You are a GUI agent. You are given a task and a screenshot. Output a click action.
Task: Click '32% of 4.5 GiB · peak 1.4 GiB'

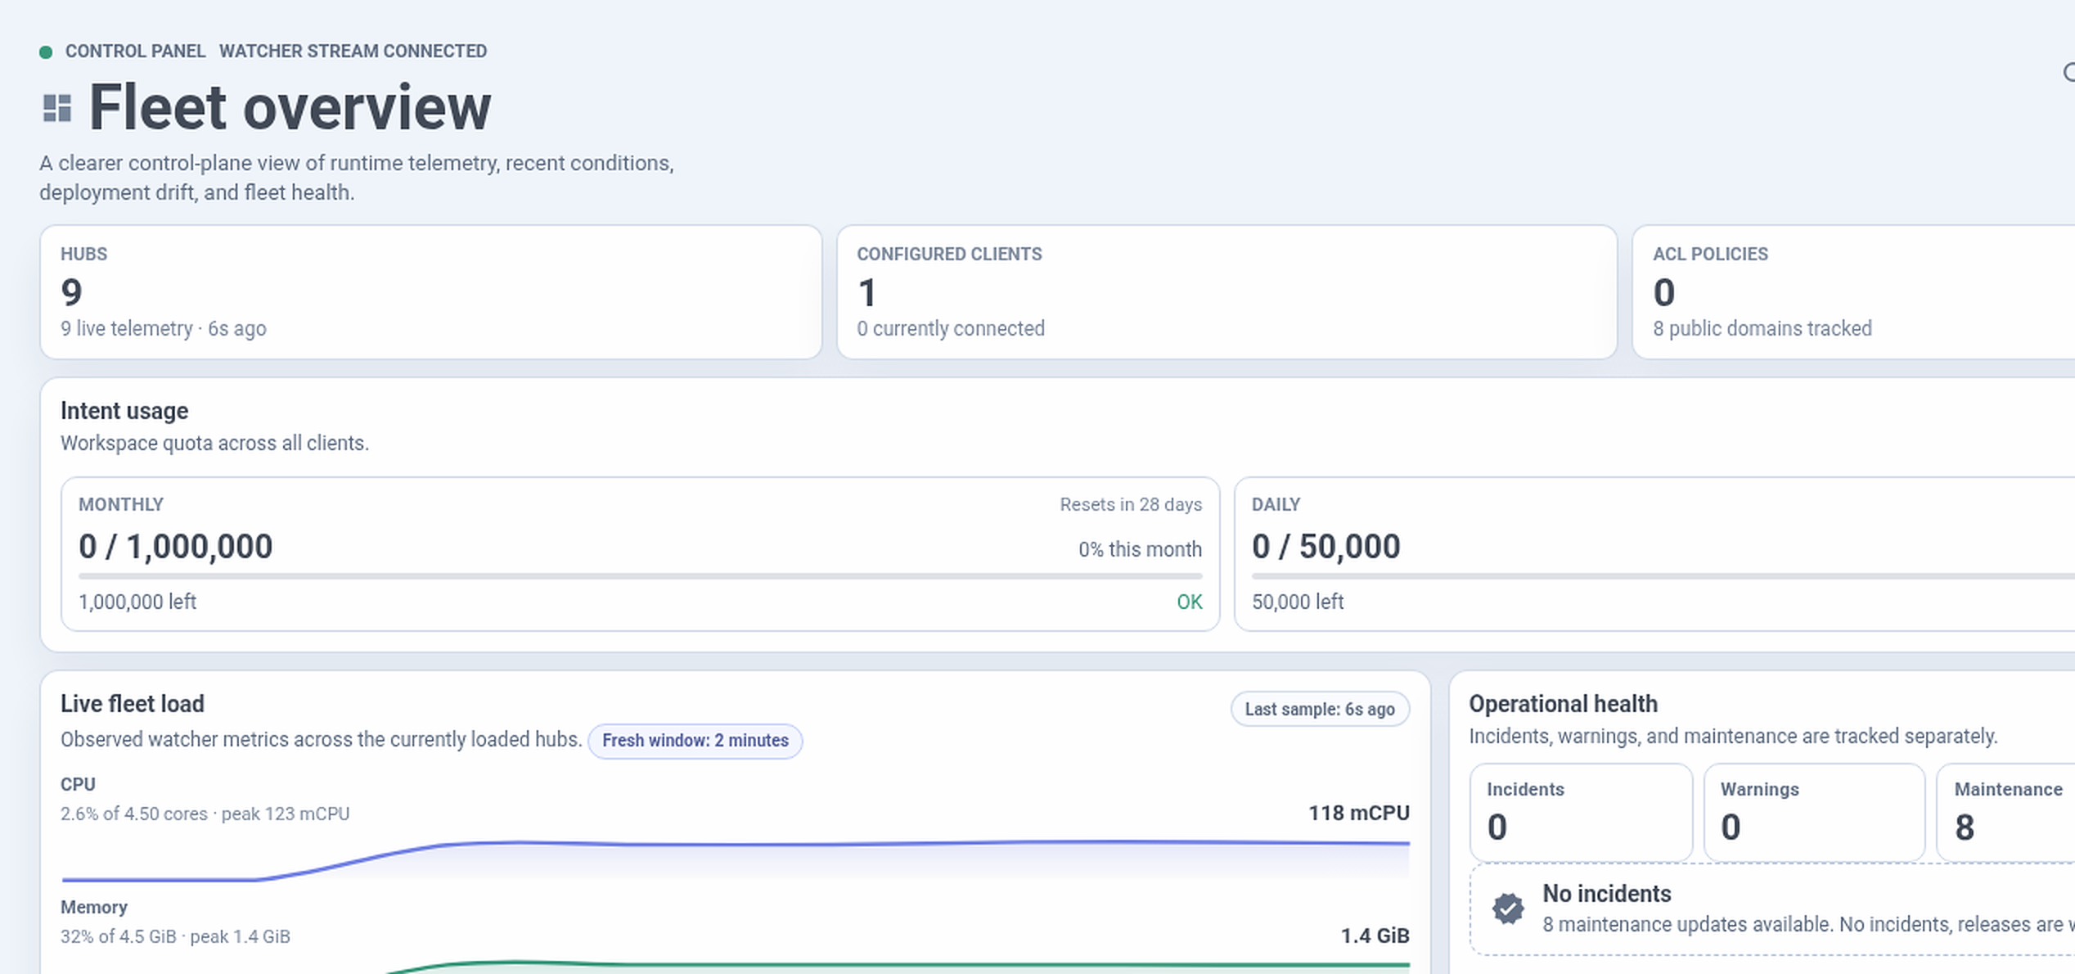[175, 936]
